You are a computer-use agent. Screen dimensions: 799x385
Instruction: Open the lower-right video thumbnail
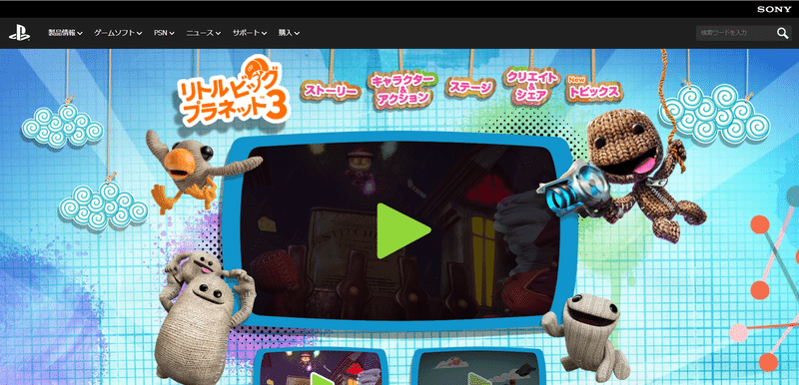pyautogui.click(x=477, y=367)
